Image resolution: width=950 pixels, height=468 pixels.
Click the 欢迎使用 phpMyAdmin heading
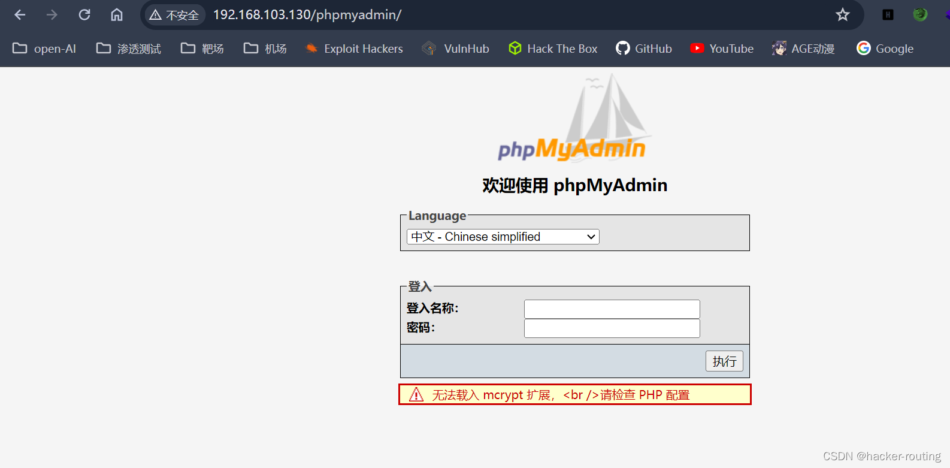click(x=575, y=185)
